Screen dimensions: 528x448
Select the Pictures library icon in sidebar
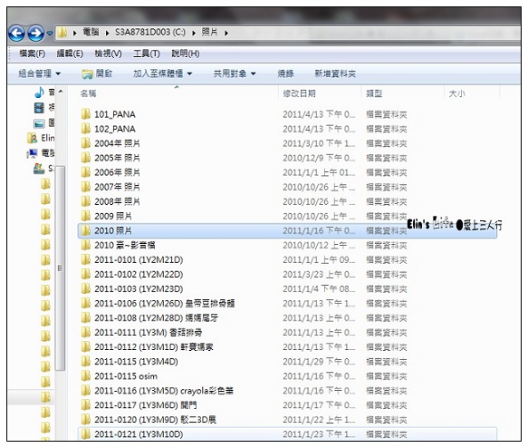39,123
